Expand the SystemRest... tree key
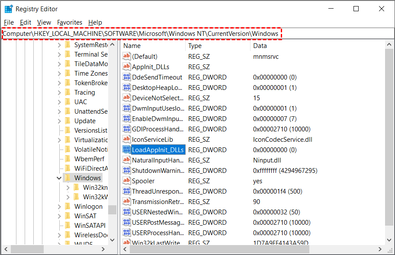The height and width of the screenshot is (255, 395). [x=59, y=45]
